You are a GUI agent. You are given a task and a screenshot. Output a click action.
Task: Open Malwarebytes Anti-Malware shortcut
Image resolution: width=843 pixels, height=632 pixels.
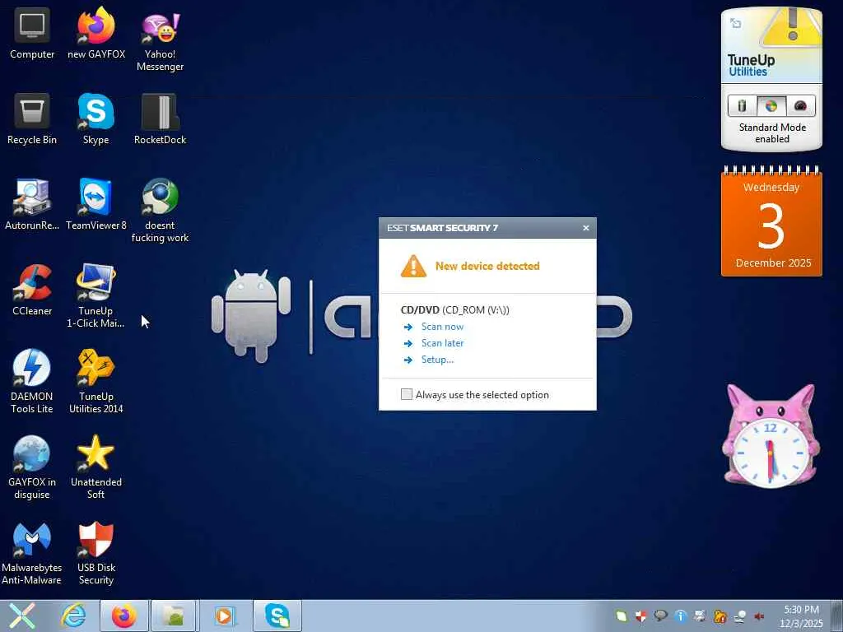click(32, 553)
